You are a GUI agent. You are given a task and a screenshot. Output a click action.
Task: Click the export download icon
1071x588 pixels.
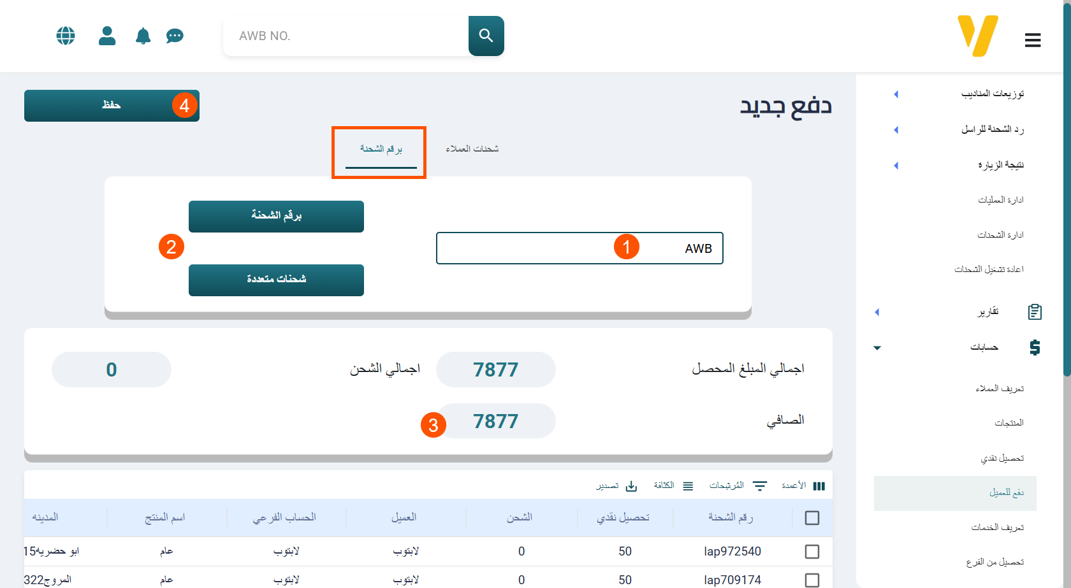(x=631, y=486)
